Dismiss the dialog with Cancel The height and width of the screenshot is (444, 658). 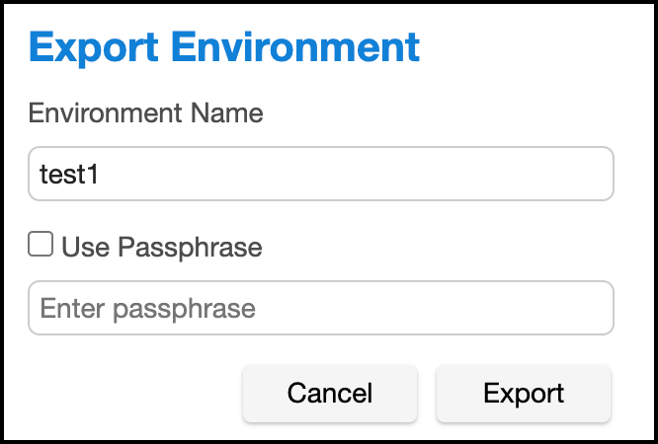pos(330,394)
